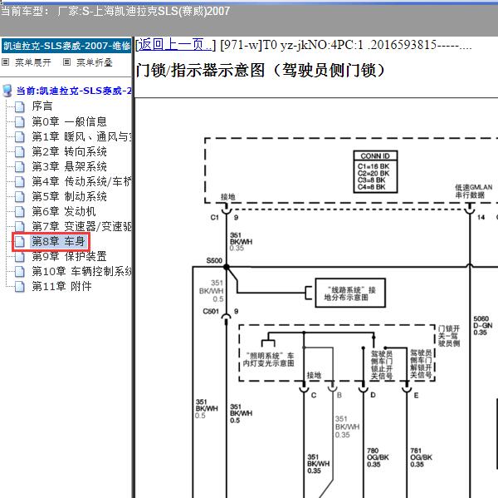The image size is (498, 498).
Task: Open 第0章 一般信息 chapter
Action: [x=69, y=121]
